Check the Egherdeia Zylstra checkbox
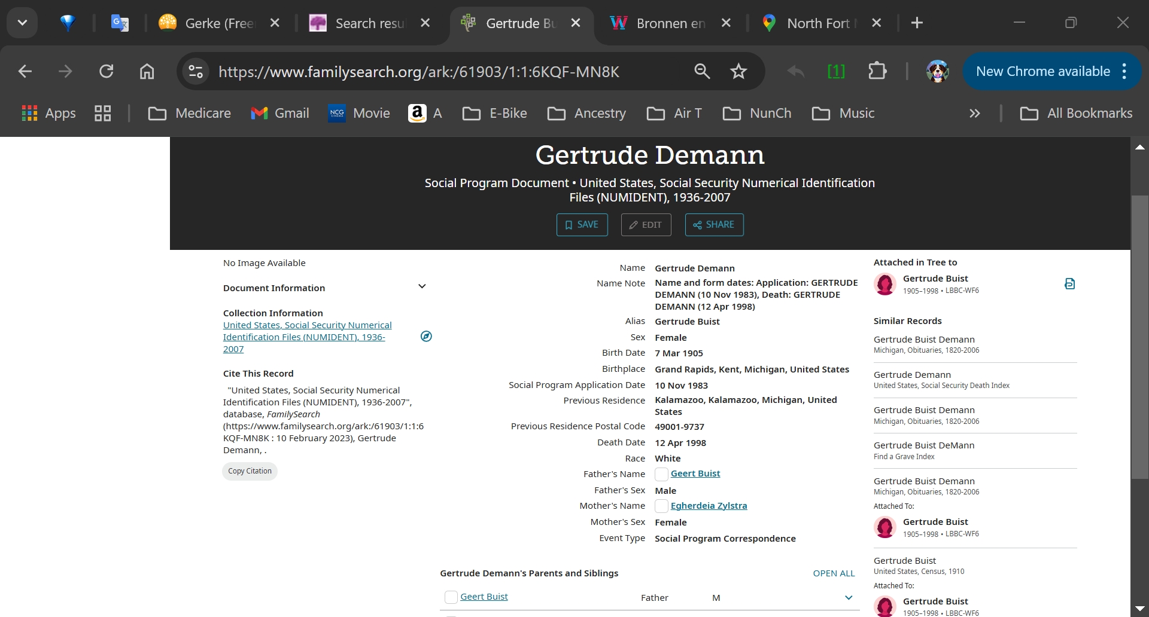Viewport: 1149px width, 617px height. pyautogui.click(x=661, y=506)
